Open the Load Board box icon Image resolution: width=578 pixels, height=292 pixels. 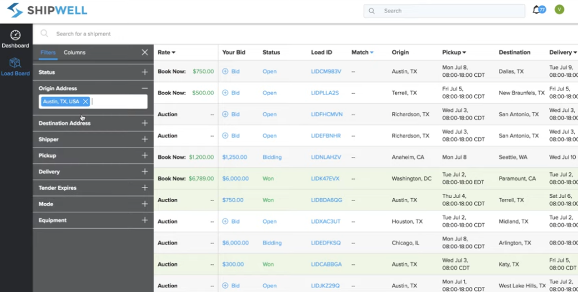(x=15, y=63)
